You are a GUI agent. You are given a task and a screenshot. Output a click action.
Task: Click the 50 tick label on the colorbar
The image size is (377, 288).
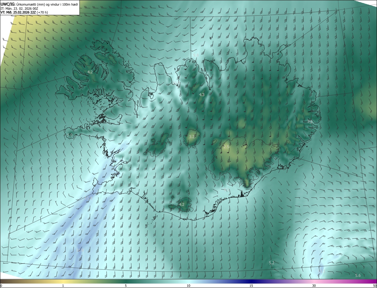375,286
